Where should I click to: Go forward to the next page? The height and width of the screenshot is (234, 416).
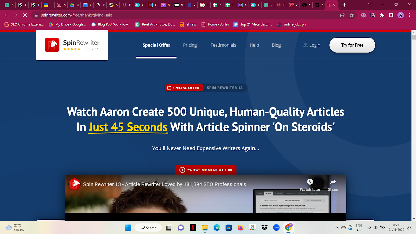click(x=16, y=15)
